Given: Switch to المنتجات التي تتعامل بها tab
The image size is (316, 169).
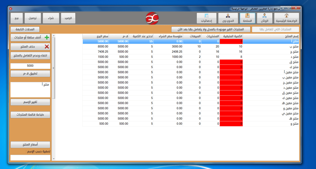Looking at the screenshot, I should [x=275, y=29].
